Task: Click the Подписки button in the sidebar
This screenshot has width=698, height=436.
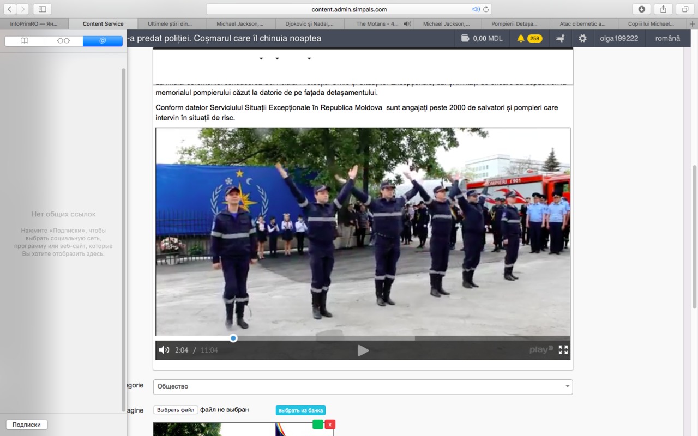Action: pos(27,425)
